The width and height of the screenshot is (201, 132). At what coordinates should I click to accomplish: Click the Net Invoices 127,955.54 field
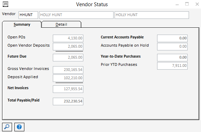(68, 89)
